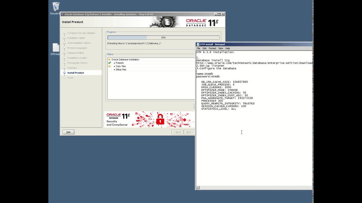Click the OPEN_CURSORS: 3000 line
This screenshot has height=203, width=362.
216,87
